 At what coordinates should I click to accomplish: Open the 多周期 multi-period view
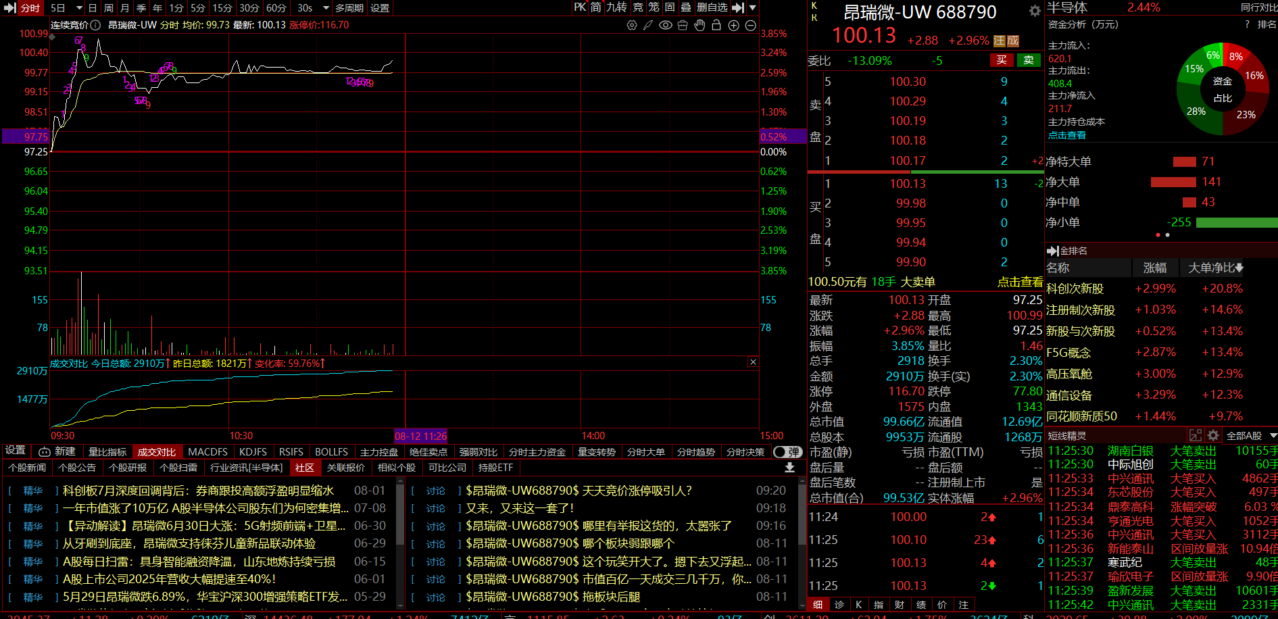point(349,8)
